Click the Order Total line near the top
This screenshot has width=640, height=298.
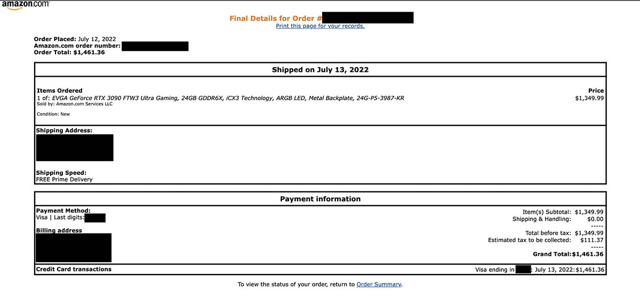[69, 52]
